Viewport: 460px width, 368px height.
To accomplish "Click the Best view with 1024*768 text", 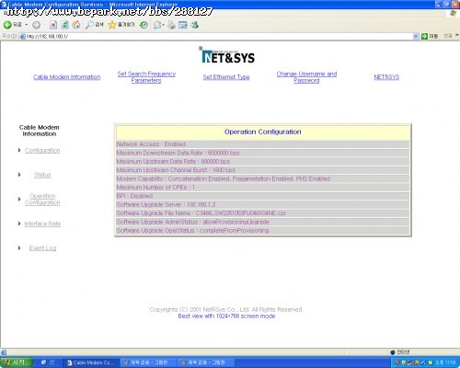I will click(226, 316).
